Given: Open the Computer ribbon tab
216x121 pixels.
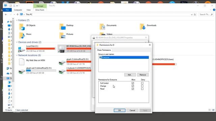Looking at the screenshot, I should point(18,10).
